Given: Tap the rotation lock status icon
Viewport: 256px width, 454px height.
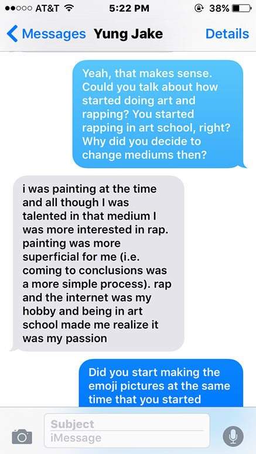Looking at the screenshot, I should (x=199, y=8).
